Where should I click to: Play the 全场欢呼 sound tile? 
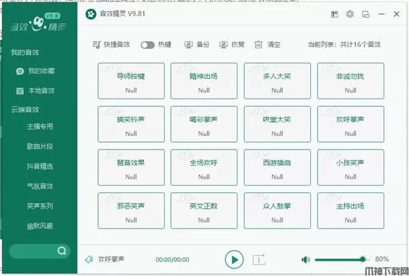click(x=204, y=167)
